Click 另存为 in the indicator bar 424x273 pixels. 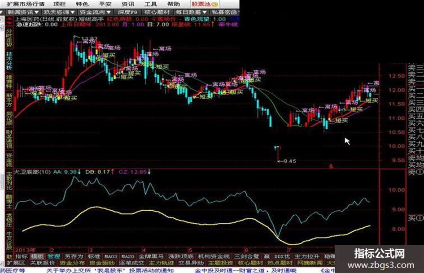click(x=74, y=256)
